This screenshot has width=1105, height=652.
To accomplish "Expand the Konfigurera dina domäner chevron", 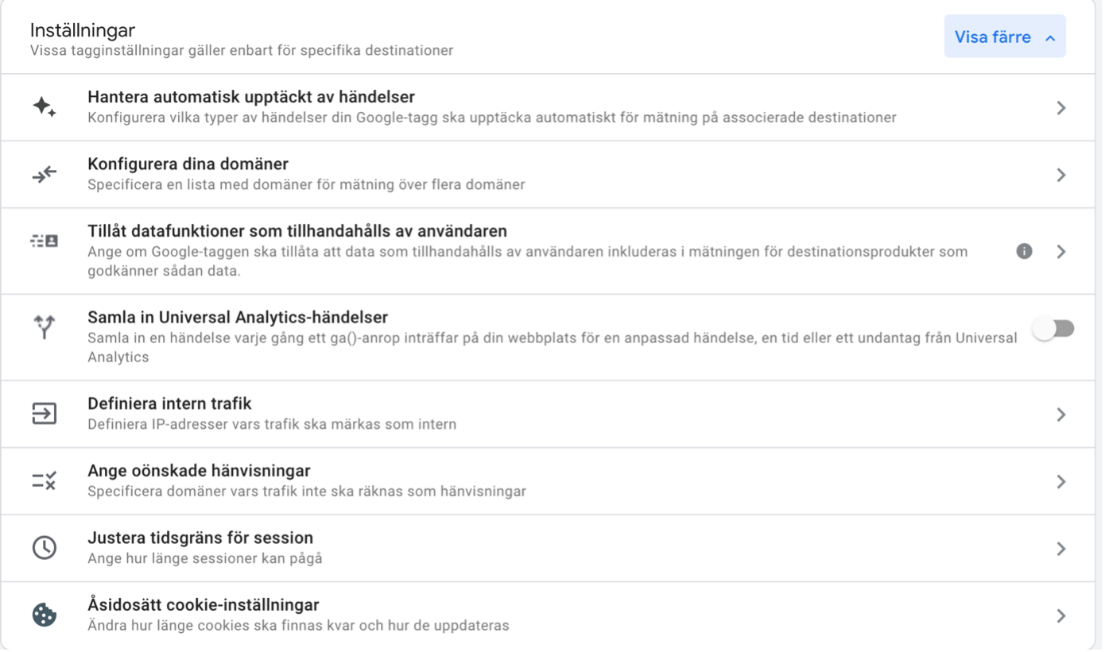I will pyautogui.click(x=1060, y=175).
